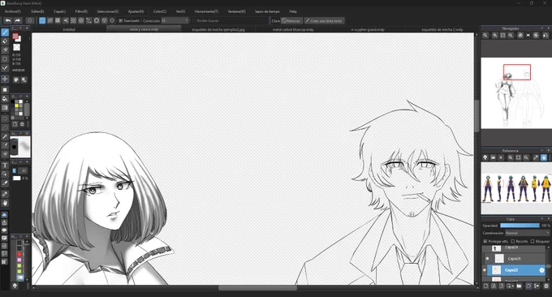The height and width of the screenshot is (297, 552).
Task: Click the brush preview thumbnail
Action: click(x=20, y=147)
